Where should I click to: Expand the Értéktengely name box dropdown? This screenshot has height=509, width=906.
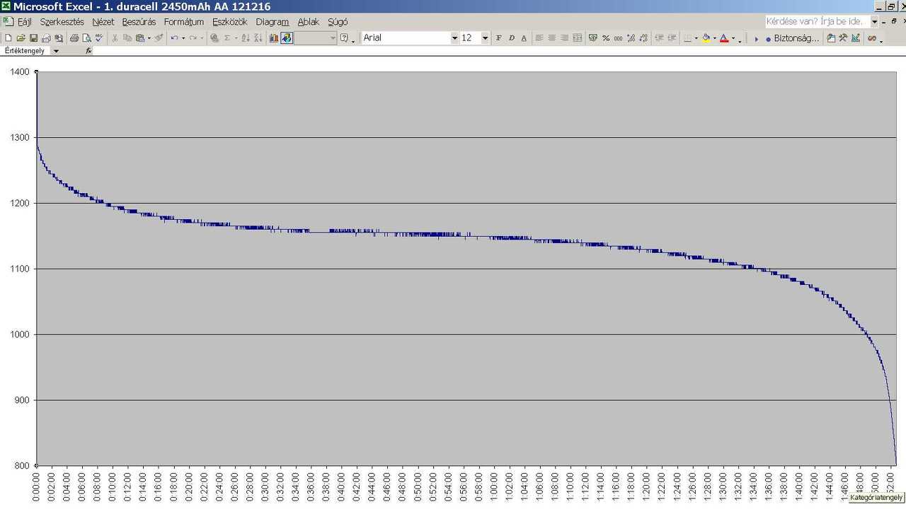pyautogui.click(x=57, y=51)
